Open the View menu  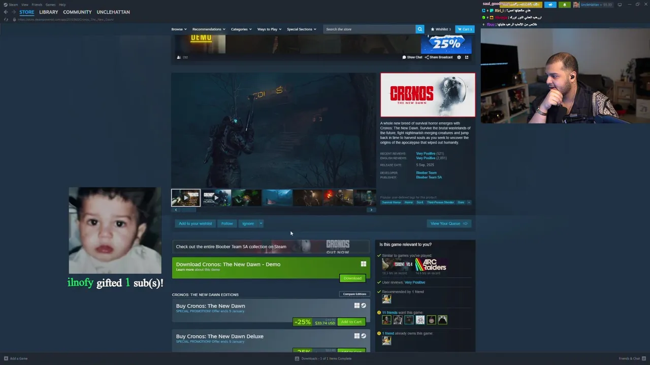pos(24,5)
